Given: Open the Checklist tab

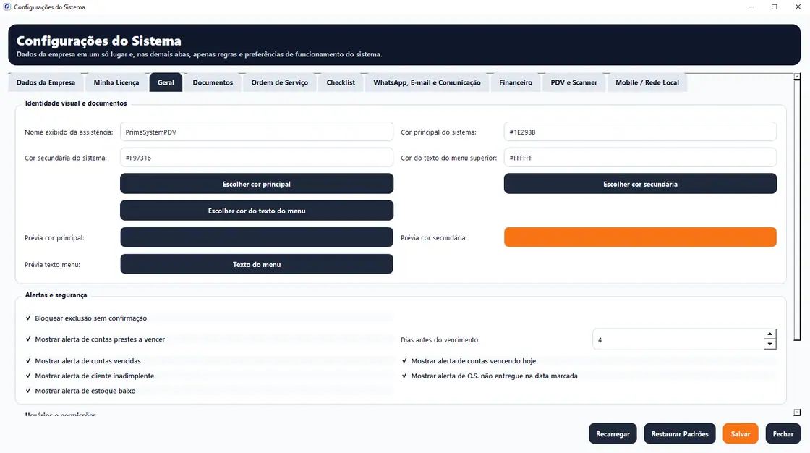Looking at the screenshot, I should coord(341,82).
